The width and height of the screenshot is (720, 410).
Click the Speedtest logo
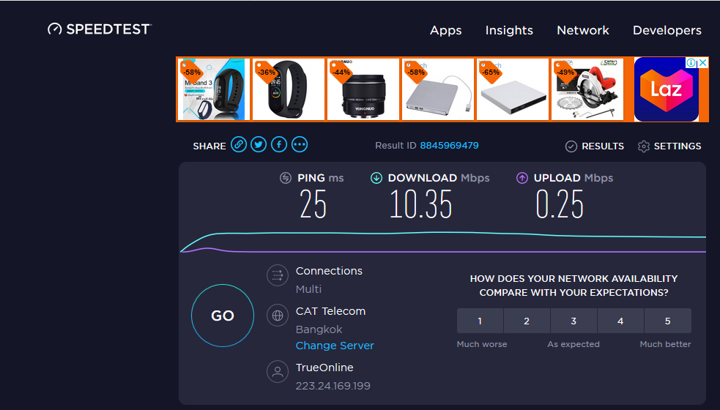coord(99,29)
